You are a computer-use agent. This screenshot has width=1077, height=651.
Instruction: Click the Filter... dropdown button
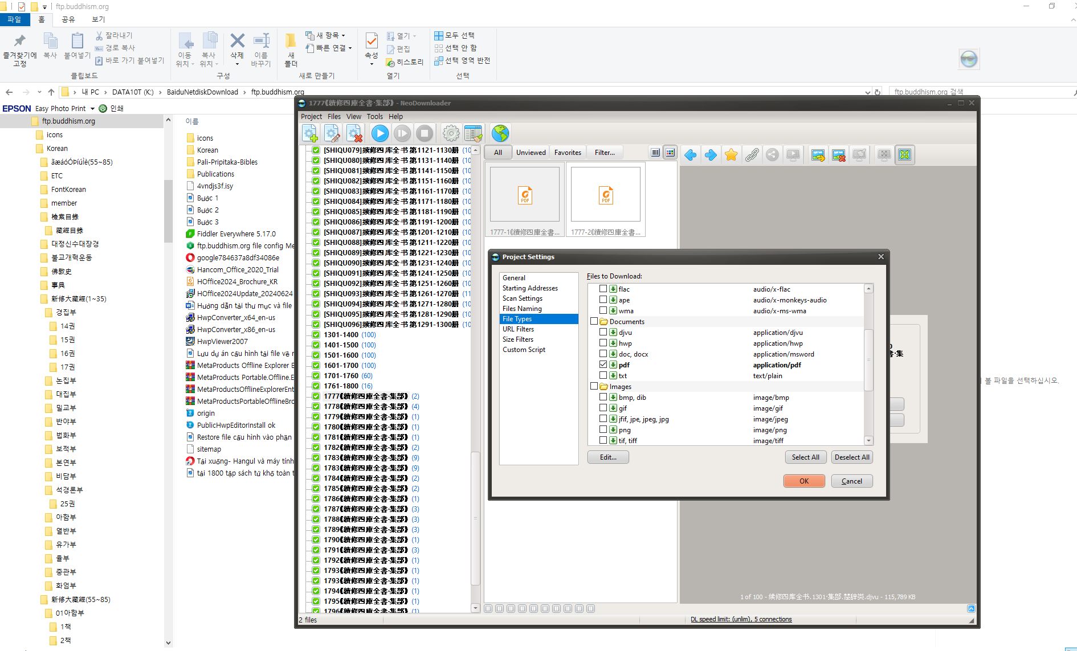[605, 153]
